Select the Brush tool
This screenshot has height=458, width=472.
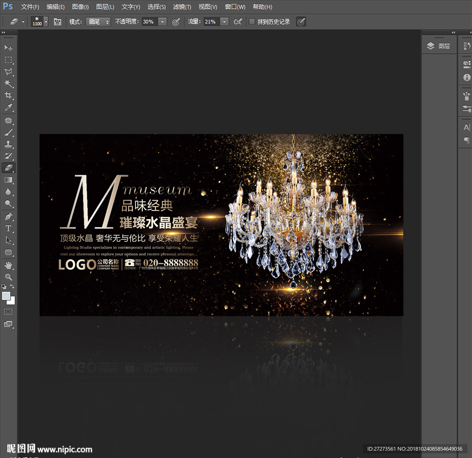coord(8,132)
